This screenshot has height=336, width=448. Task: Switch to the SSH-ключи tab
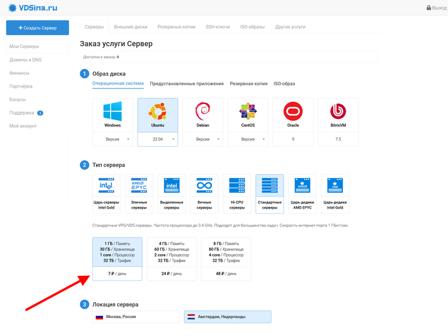coord(218,27)
